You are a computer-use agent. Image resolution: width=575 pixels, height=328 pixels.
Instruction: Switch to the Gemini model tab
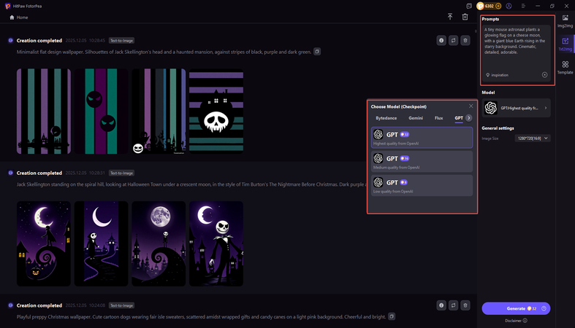click(416, 117)
